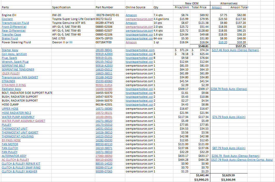
Task: Open the Transmission PAN GASKET link
Action: tap(20, 77)
